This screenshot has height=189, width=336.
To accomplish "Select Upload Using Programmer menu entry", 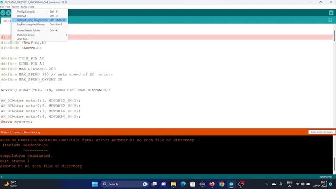I will 40,20.
